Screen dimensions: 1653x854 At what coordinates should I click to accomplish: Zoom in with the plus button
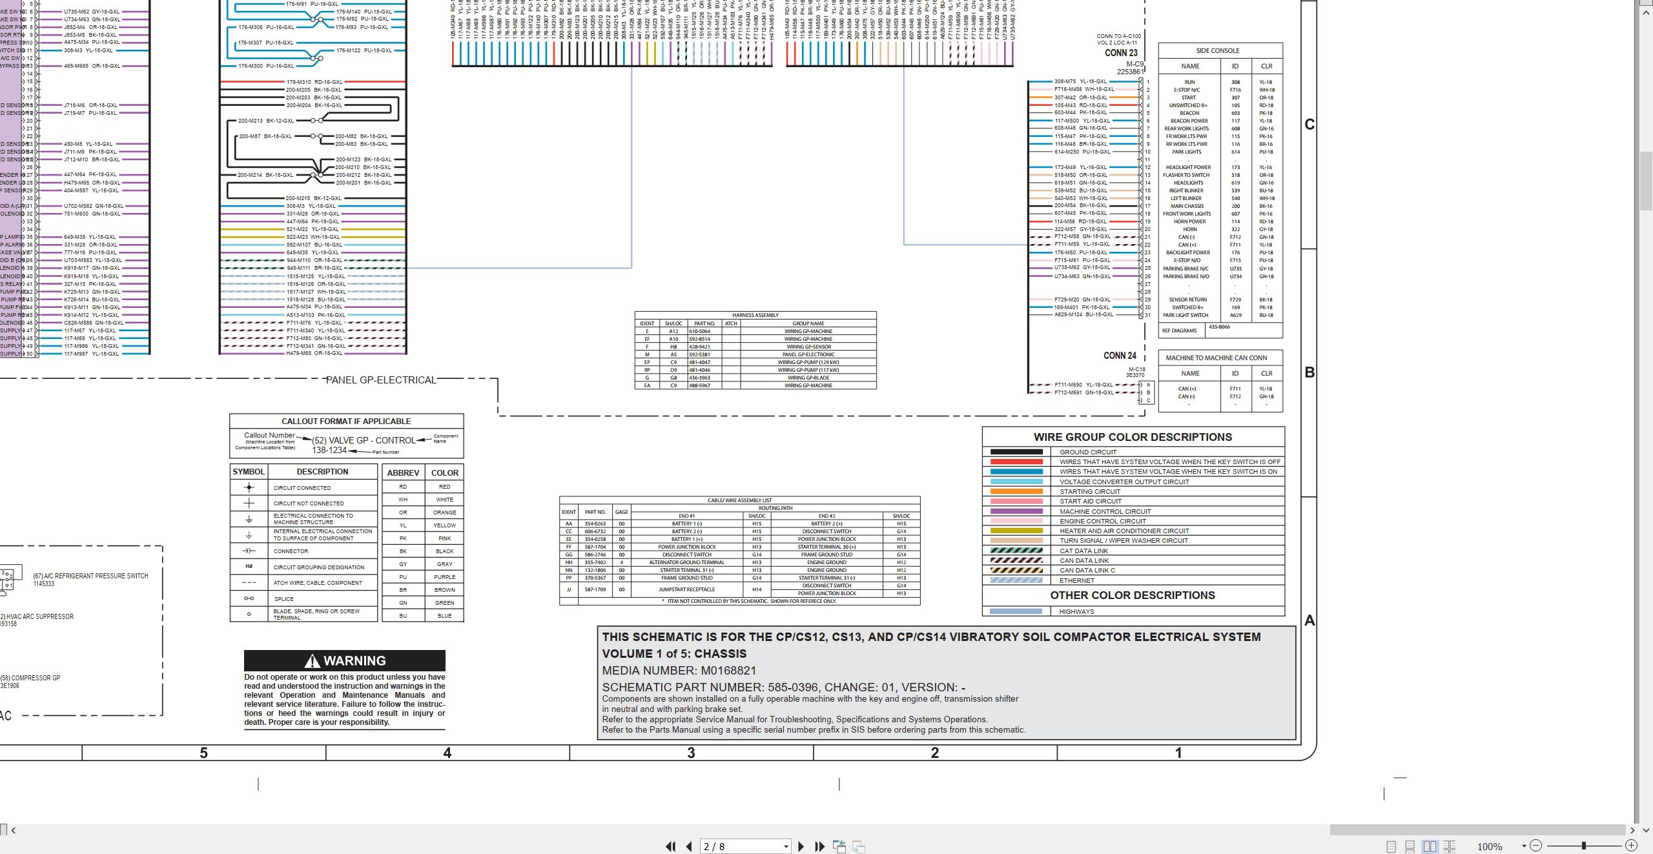tap(1631, 846)
